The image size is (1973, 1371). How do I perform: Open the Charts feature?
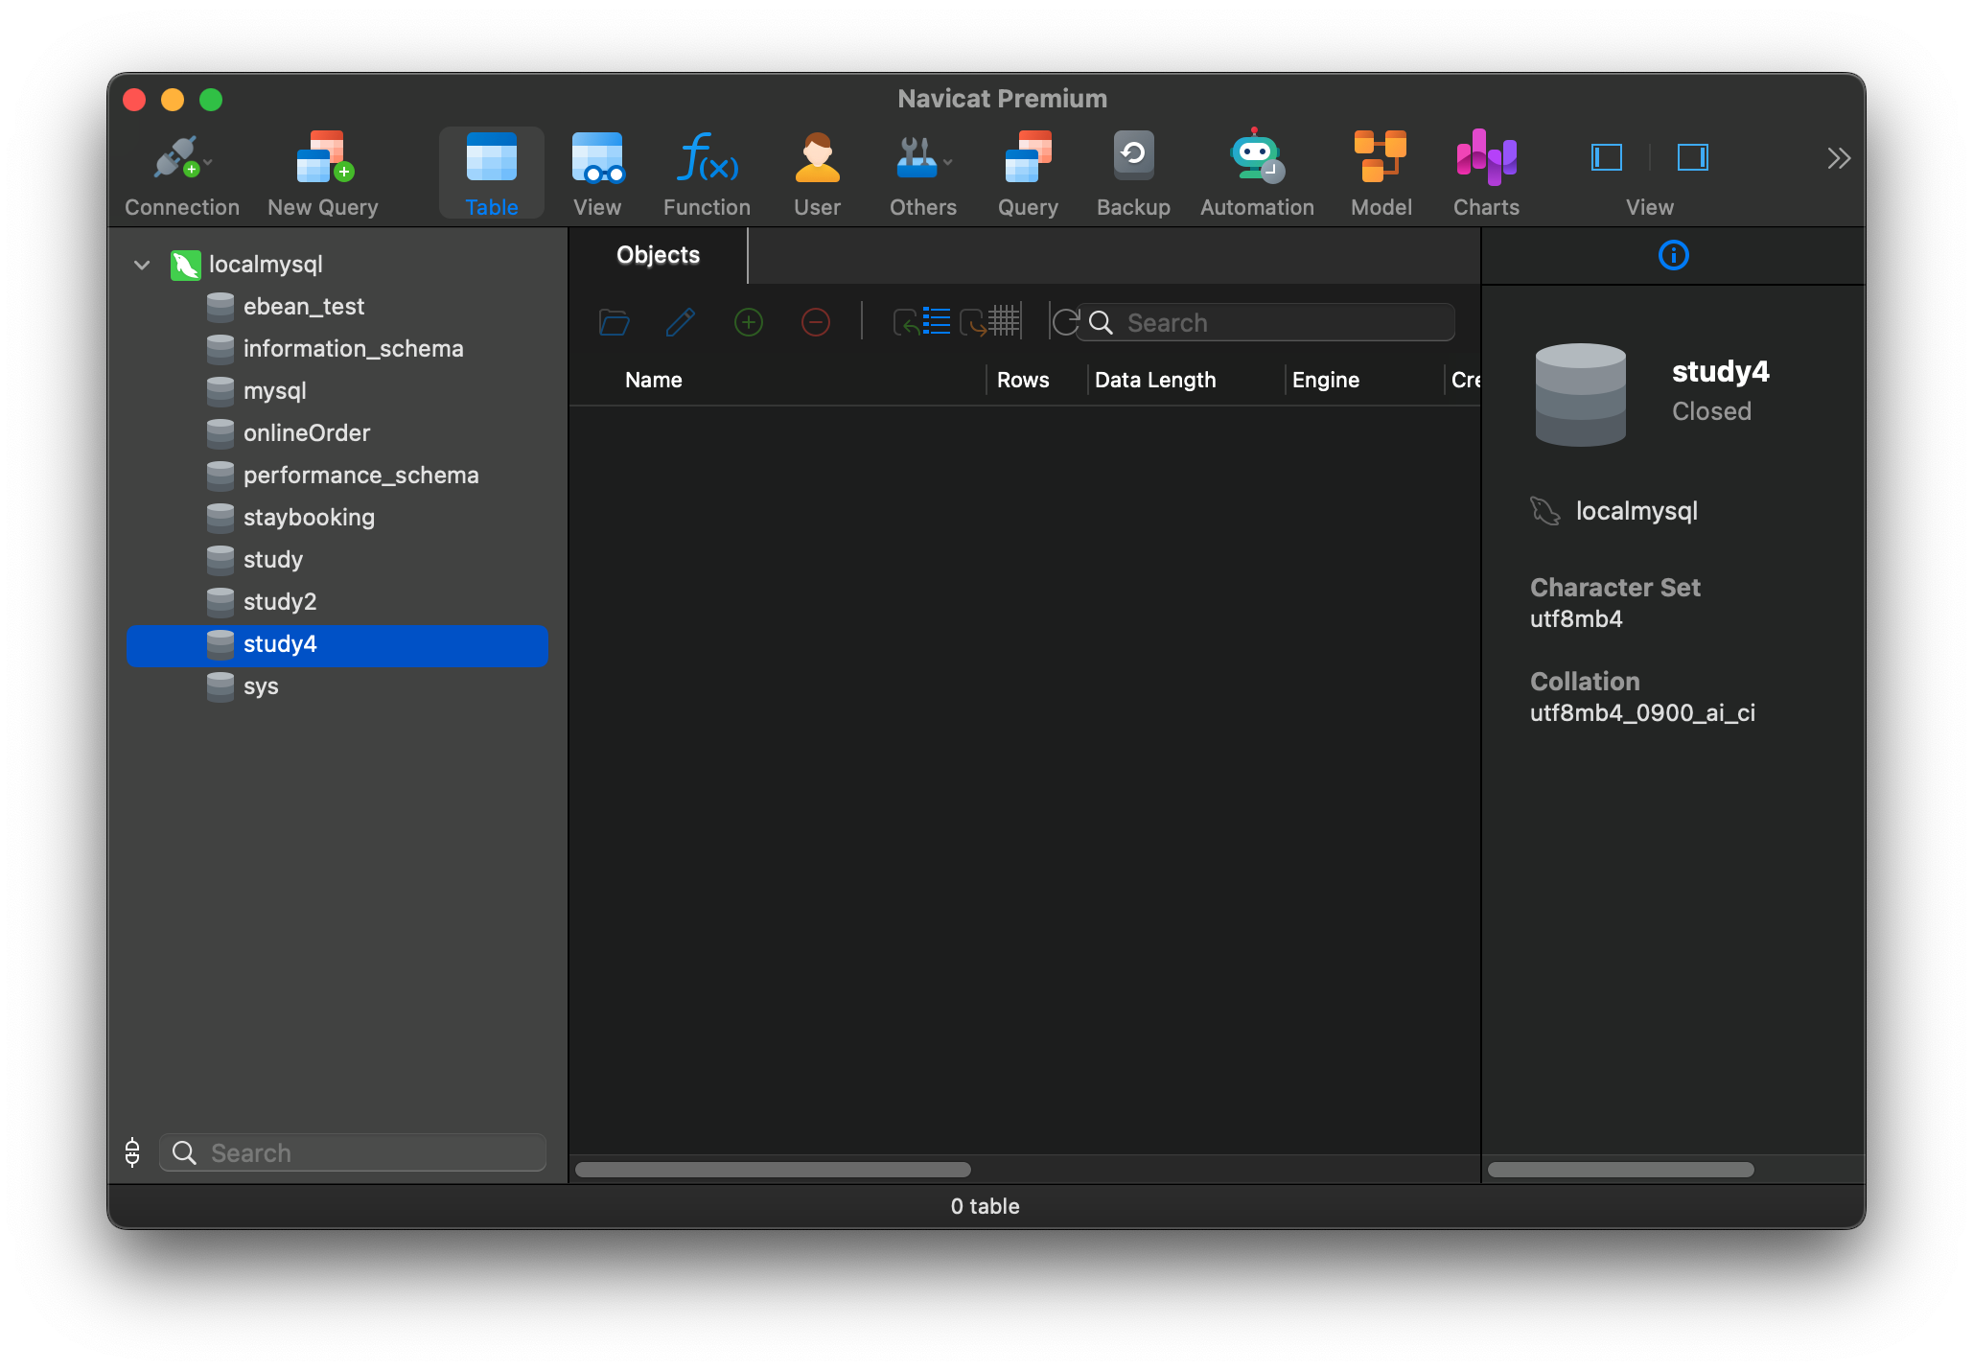coord(1484,173)
